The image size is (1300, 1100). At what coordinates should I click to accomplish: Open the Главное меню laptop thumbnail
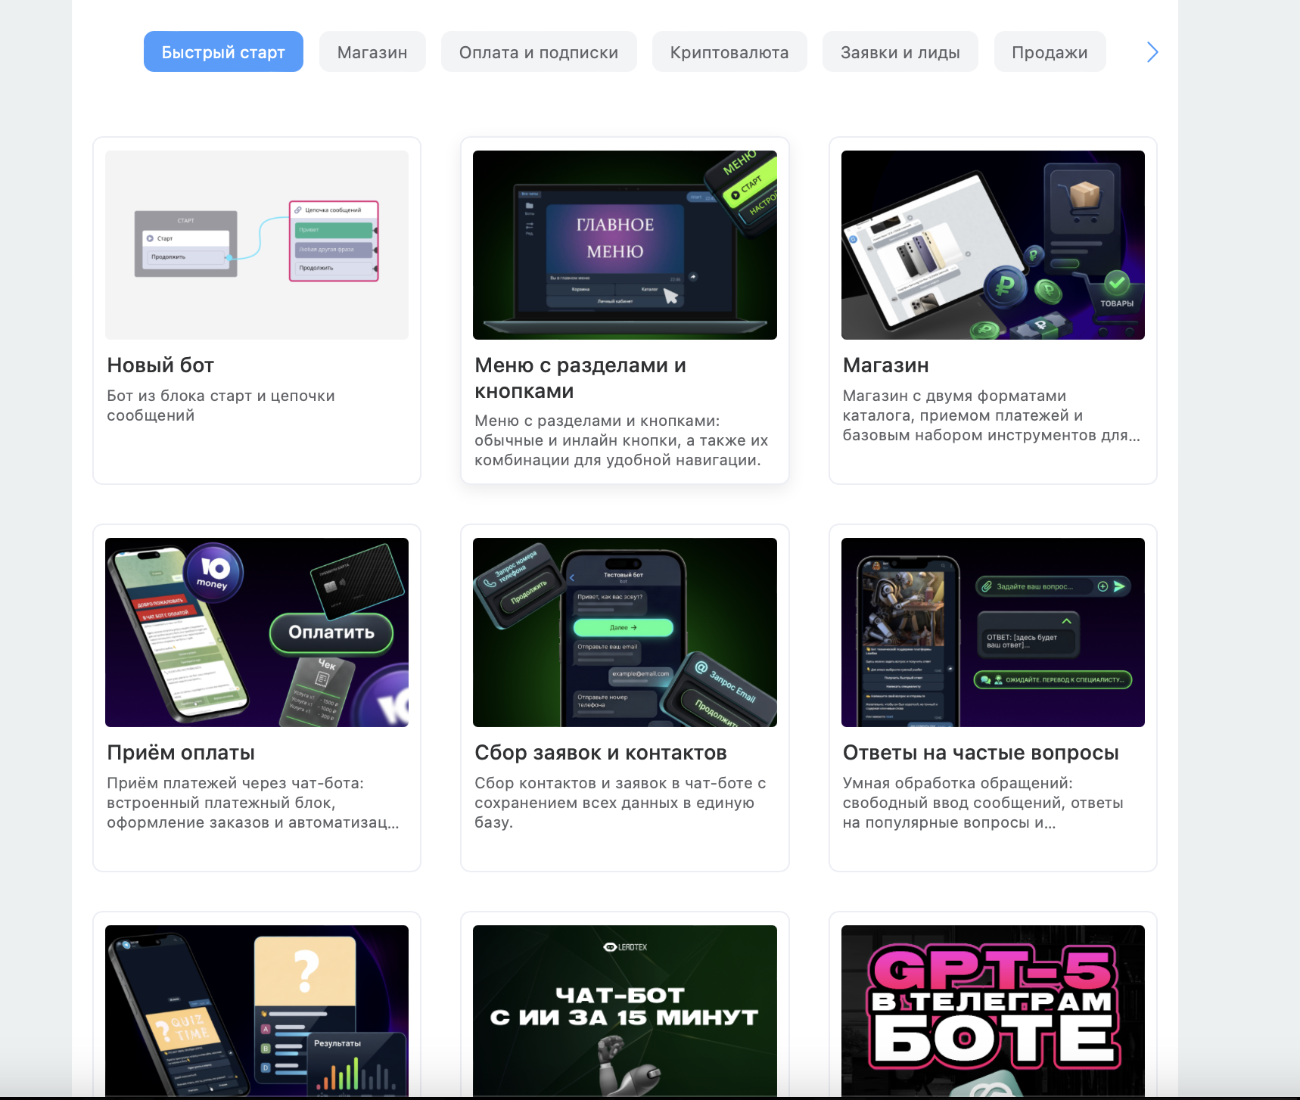[x=625, y=245]
